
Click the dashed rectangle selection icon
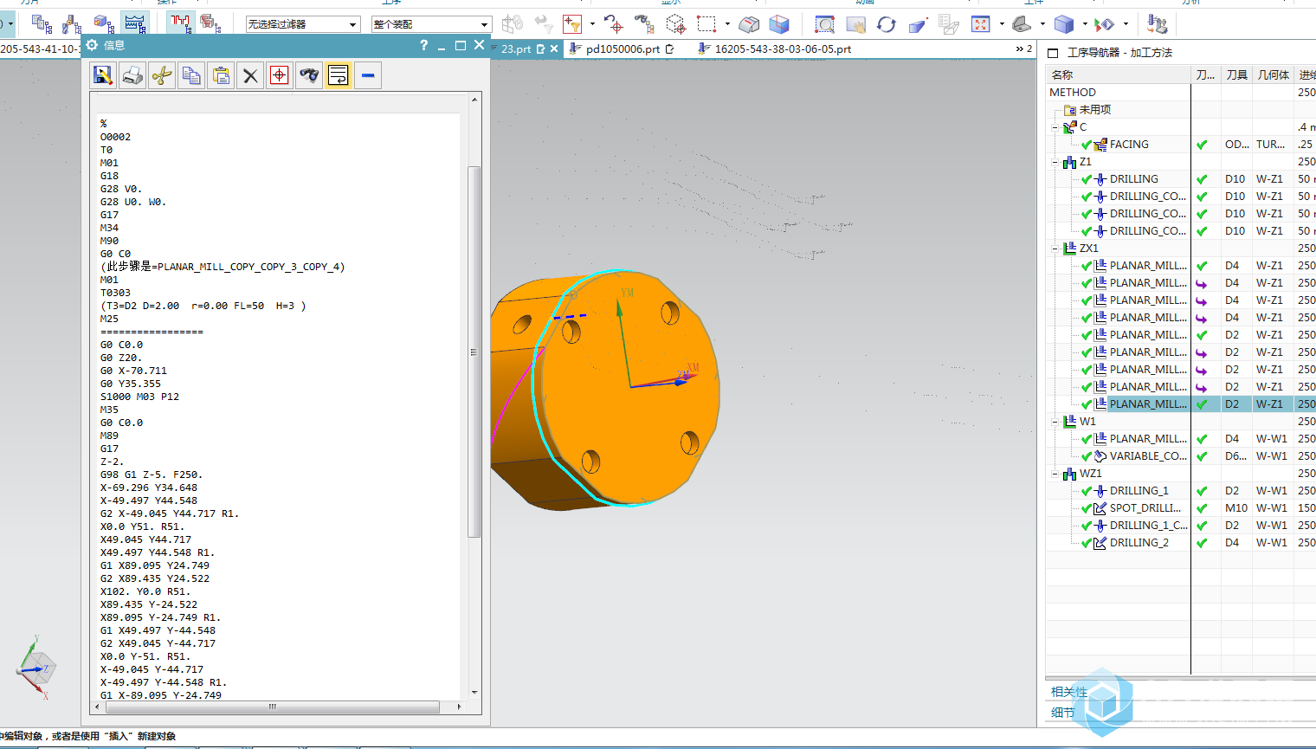[x=707, y=24]
